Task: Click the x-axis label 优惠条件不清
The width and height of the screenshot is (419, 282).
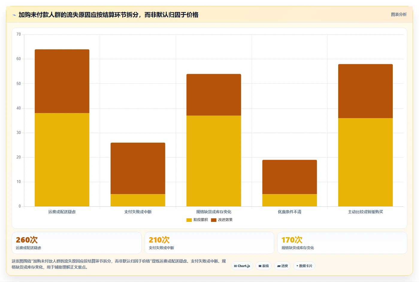Action: 290,212
